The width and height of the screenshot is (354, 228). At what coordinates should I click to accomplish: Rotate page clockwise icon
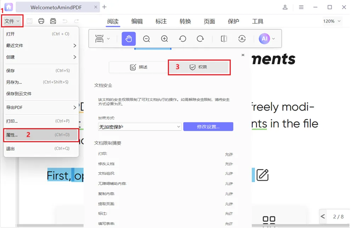point(200,39)
